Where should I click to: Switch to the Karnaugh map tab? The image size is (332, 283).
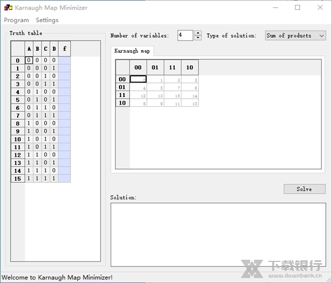click(132, 51)
